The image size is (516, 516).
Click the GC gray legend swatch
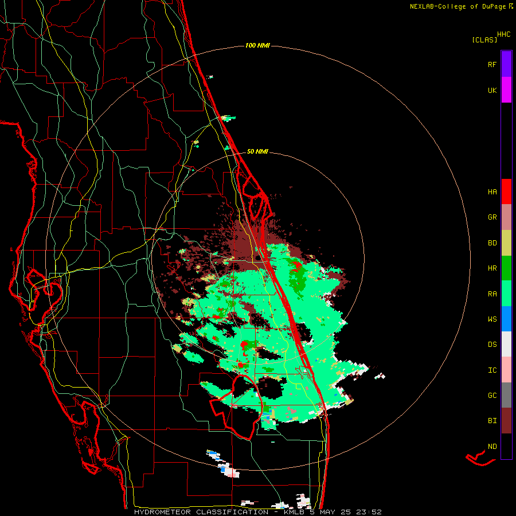point(506,395)
